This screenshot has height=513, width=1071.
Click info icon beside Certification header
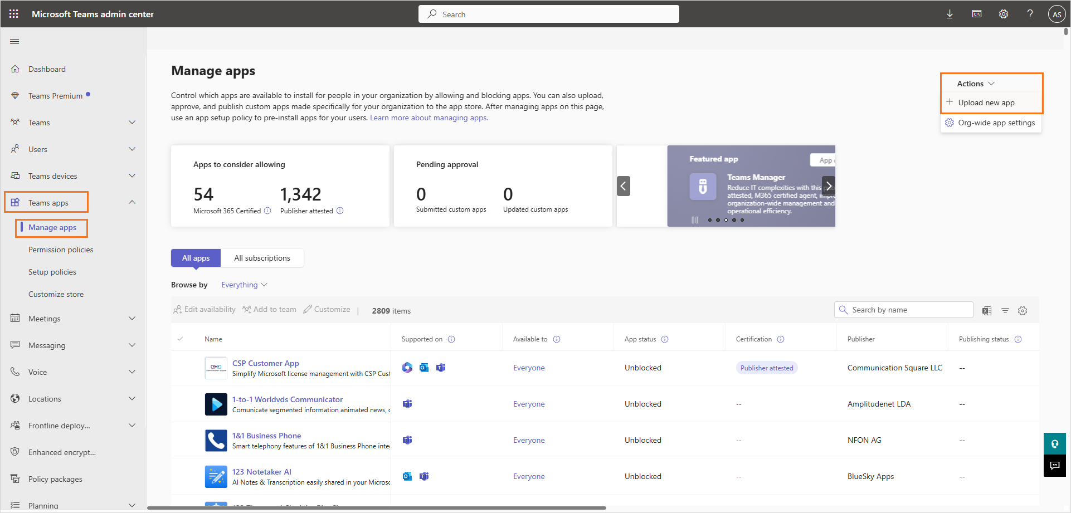point(781,339)
